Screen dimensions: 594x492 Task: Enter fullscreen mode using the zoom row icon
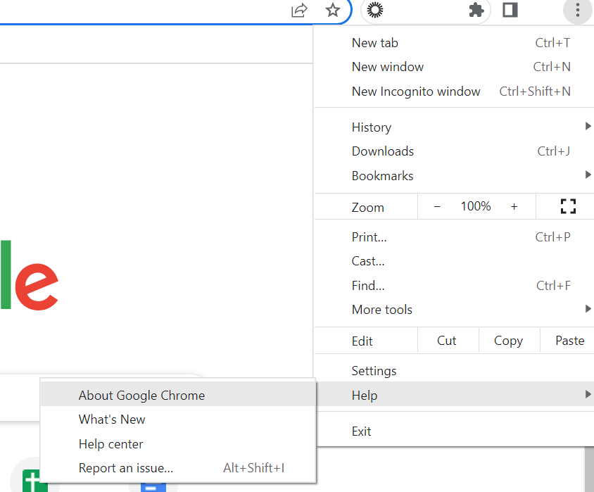(x=567, y=206)
